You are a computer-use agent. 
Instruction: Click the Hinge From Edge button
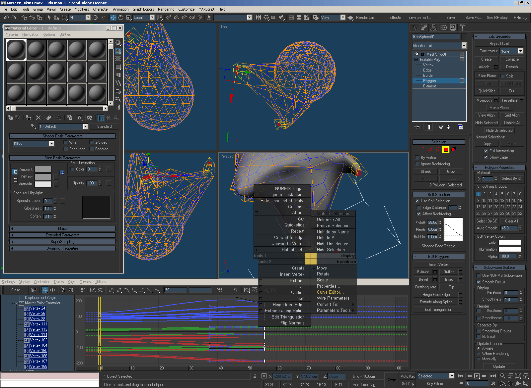point(436,295)
